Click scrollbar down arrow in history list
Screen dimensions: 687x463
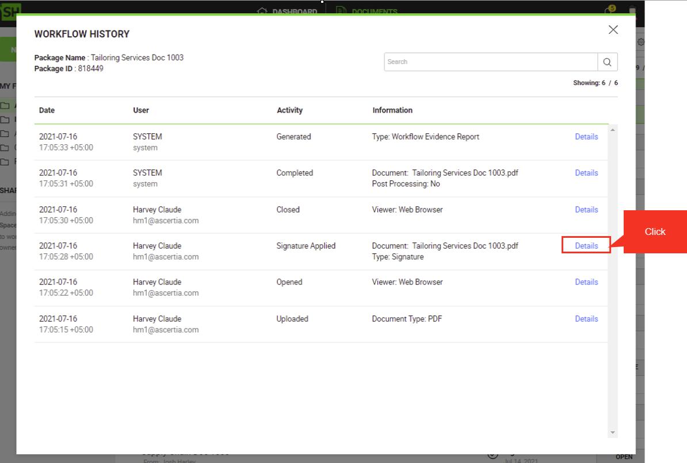click(x=612, y=433)
